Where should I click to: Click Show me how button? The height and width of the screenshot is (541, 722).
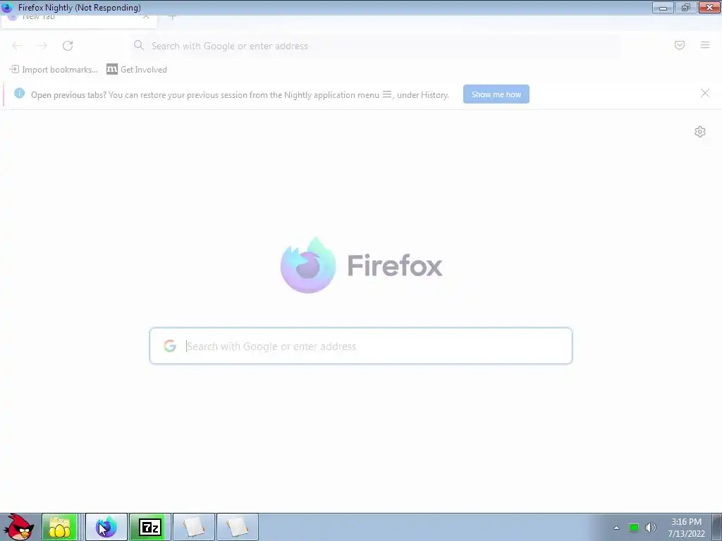(496, 94)
